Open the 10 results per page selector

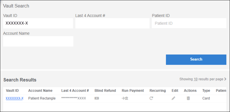tap(196, 79)
